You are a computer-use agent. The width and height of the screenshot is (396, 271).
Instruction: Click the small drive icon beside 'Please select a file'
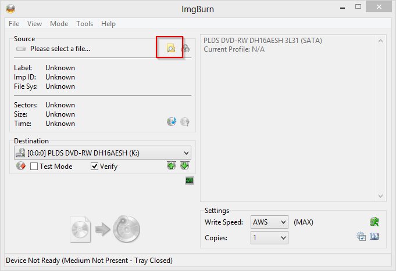21,49
